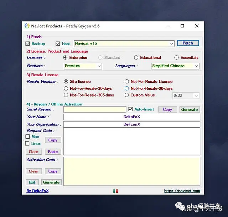
Task: Click inside the Activation Code text area
Action: (132, 171)
